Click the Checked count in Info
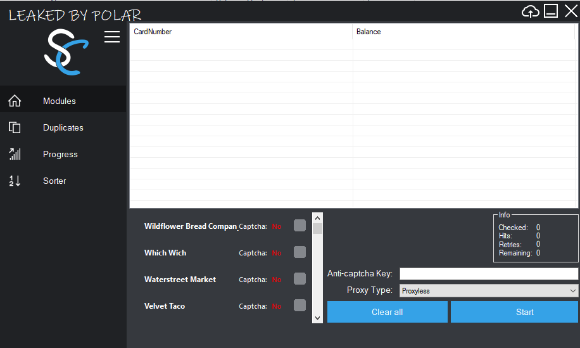The width and height of the screenshot is (580, 348). tap(538, 228)
